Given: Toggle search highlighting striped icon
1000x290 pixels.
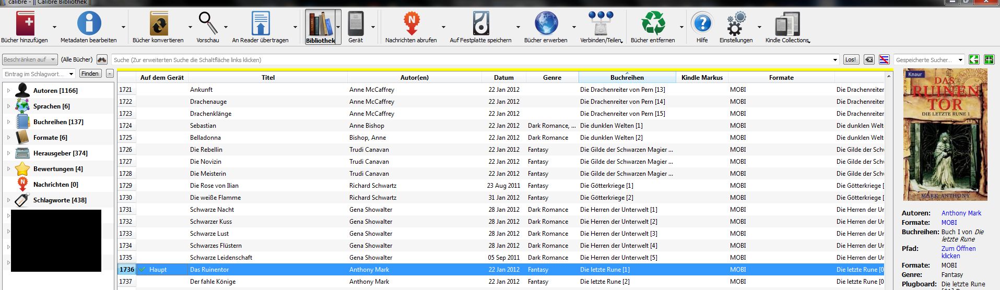Looking at the screenshot, I should pos(884,59).
